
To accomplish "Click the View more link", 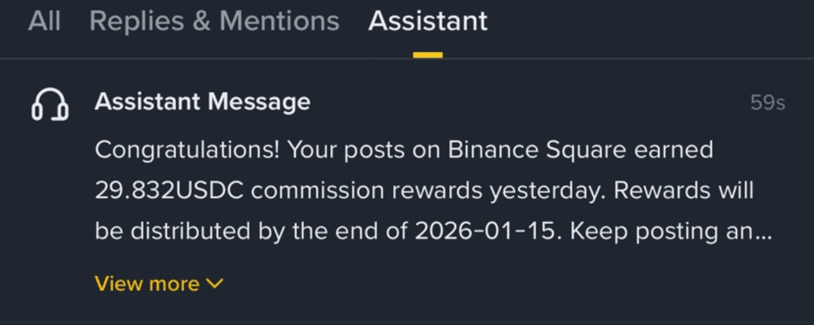I will tap(147, 284).
